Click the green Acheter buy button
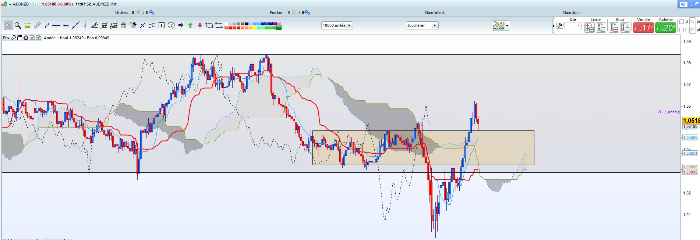Viewport: 700px width, 240px height. [x=665, y=28]
